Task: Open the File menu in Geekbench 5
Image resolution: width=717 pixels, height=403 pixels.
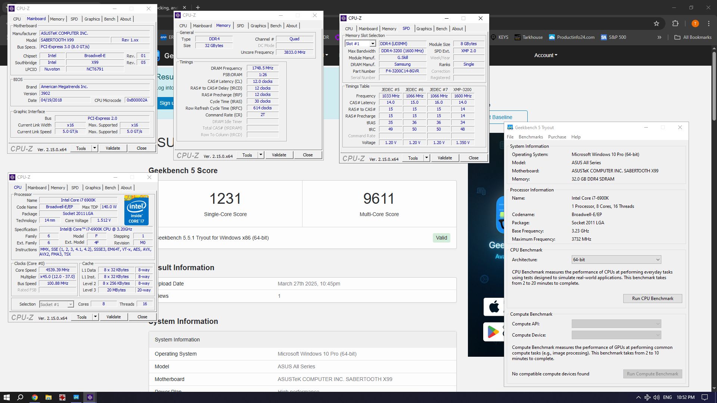Action: click(510, 137)
